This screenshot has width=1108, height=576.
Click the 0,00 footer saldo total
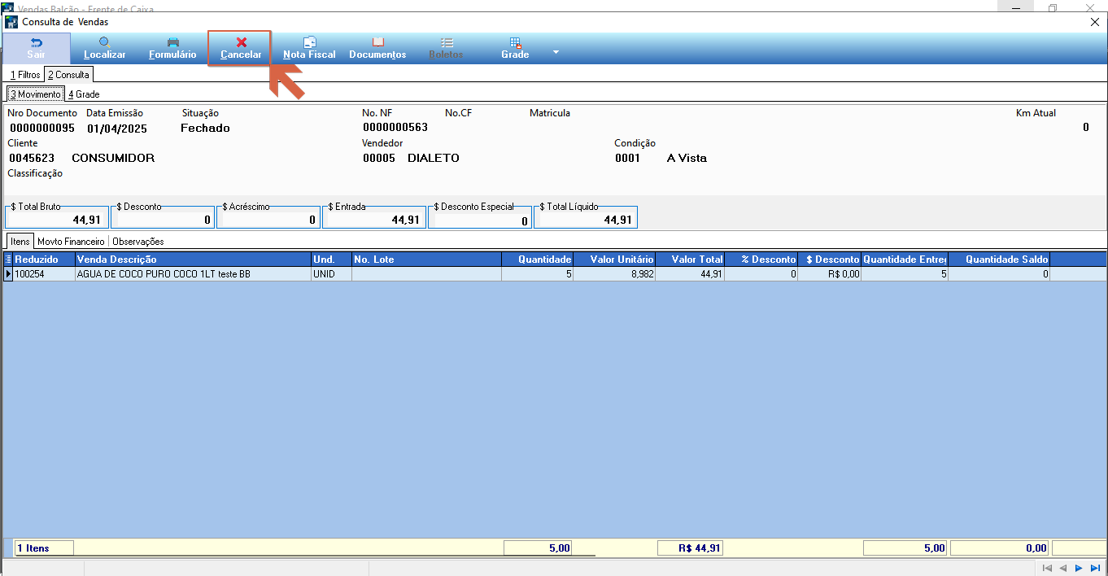tap(1000, 548)
